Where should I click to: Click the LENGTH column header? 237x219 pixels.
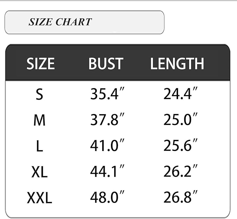pos(177,64)
